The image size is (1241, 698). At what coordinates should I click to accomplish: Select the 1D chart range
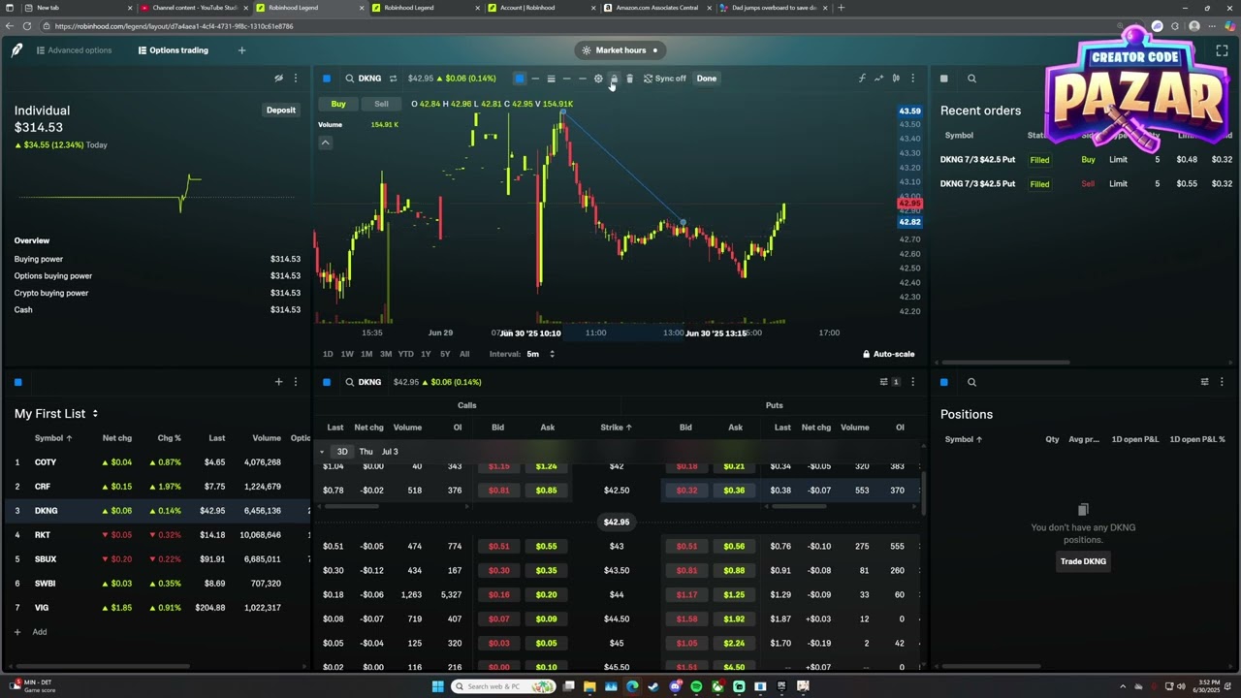click(x=328, y=354)
